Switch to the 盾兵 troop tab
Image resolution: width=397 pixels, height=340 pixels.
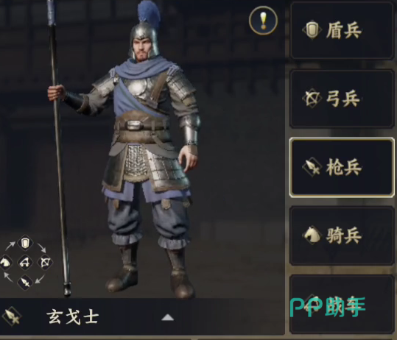click(342, 30)
